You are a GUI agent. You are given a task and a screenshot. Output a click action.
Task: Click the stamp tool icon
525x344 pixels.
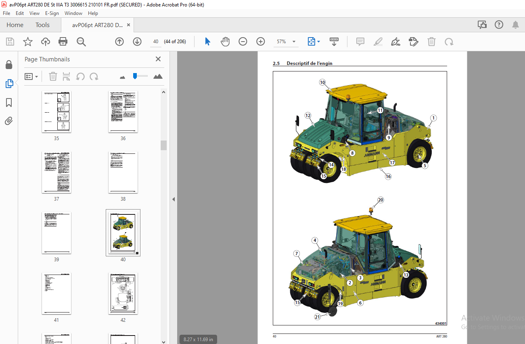pyautogui.click(x=414, y=42)
